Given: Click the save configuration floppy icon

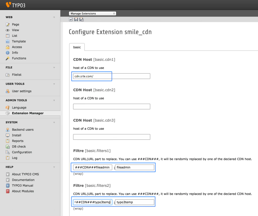Looking at the screenshot, I should coord(76,20).
